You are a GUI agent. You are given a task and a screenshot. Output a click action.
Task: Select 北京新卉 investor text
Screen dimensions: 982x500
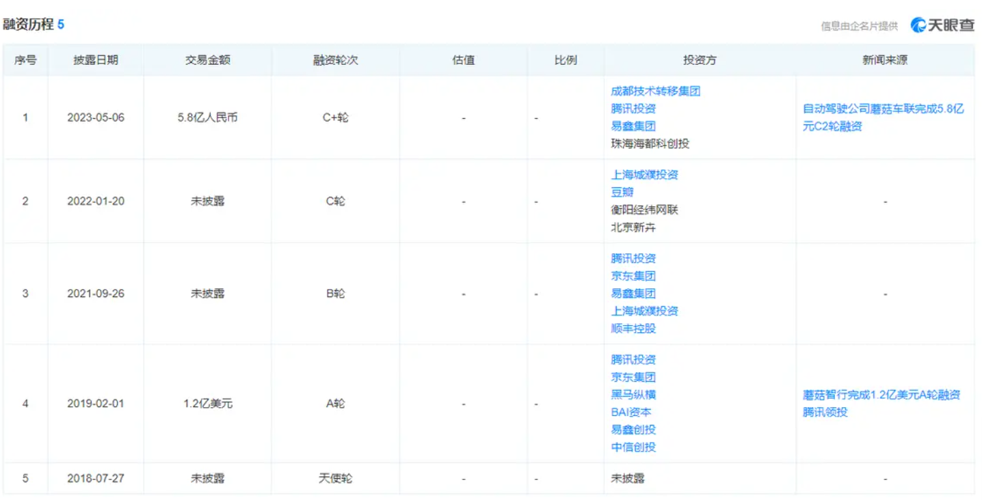coord(633,228)
